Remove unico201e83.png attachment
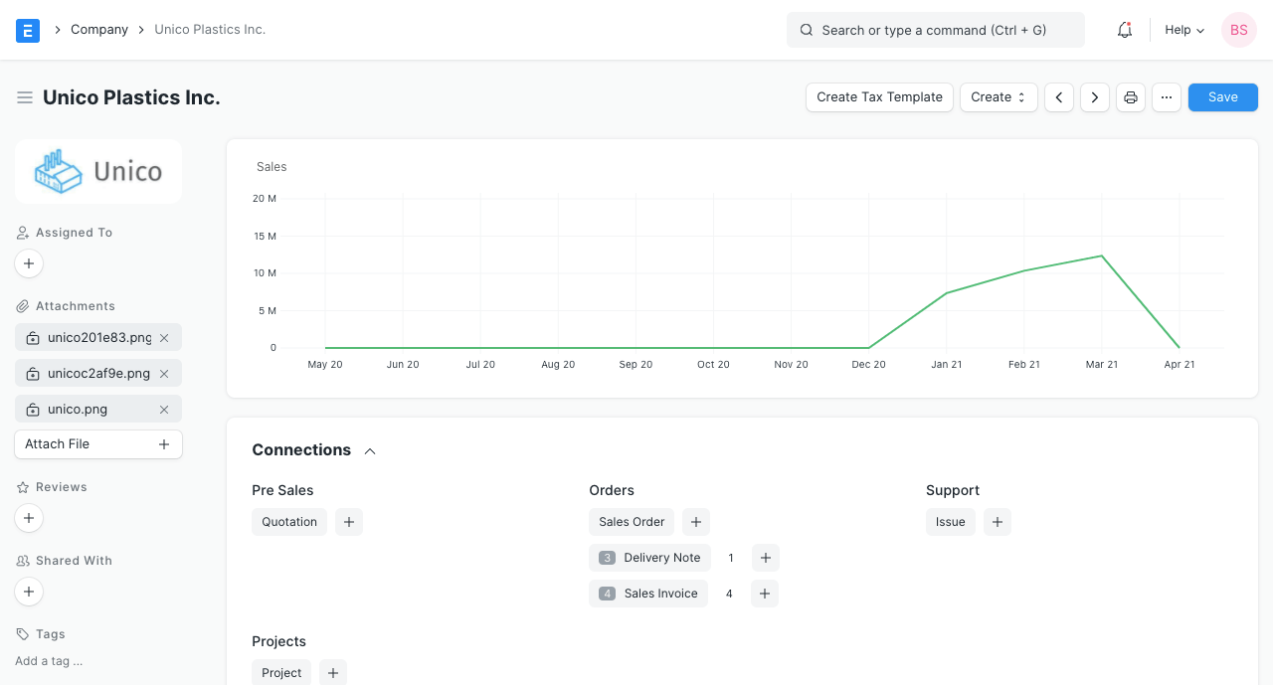This screenshot has width=1273, height=685. (164, 338)
